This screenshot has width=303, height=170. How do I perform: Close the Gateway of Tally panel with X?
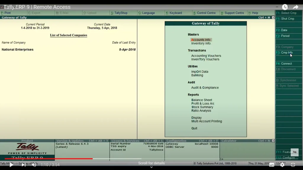click(x=273, y=17)
